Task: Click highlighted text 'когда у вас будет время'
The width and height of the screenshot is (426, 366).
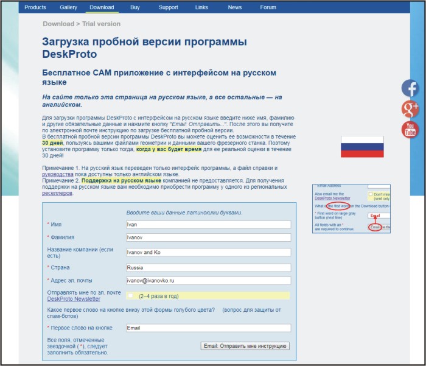Action: pos(169,149)
